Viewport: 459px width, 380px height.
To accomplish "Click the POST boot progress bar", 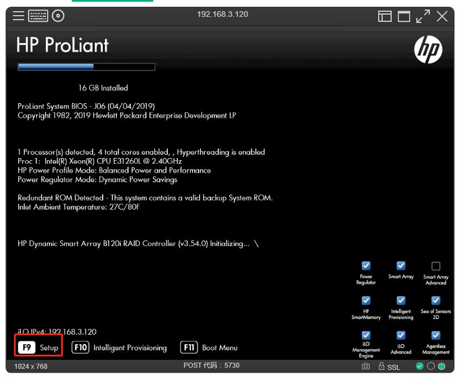I will (x=86, y=67).
